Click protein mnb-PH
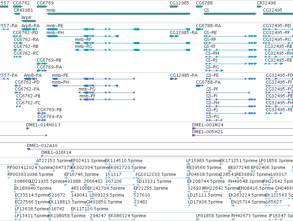 pos(60,82)
